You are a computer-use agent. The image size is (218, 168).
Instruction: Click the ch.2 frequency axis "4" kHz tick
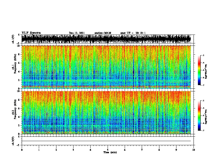tap(19, 117)
